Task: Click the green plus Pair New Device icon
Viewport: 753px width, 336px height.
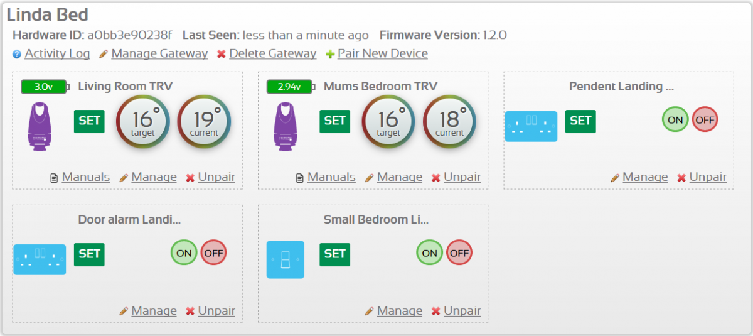Action: coord(330,55)
